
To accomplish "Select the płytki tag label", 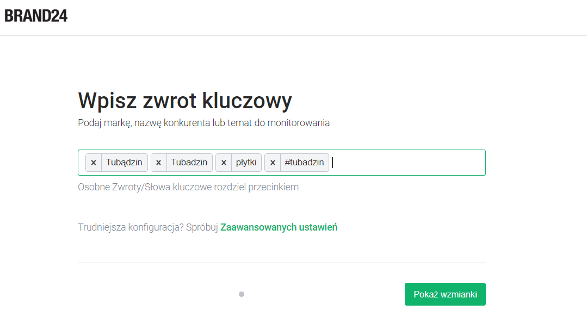I will click(246, 163).
